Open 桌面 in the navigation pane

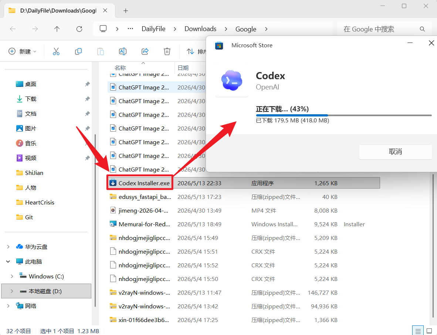30,84
